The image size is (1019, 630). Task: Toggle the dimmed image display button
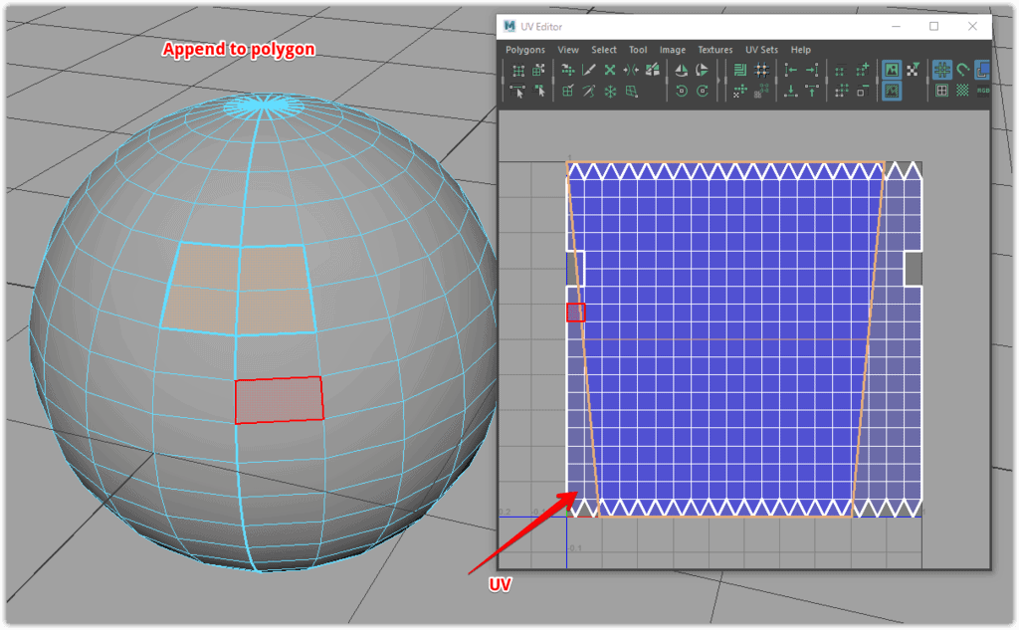(892, 91)
